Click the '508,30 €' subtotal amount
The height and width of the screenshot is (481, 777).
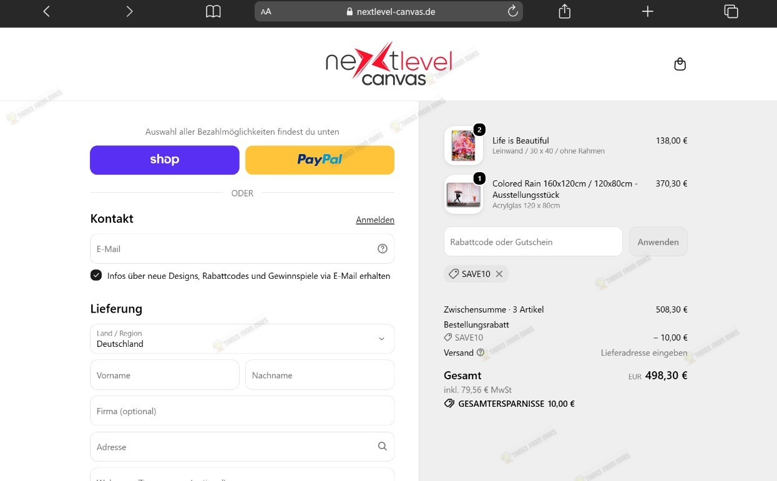[x=672, y=309]
